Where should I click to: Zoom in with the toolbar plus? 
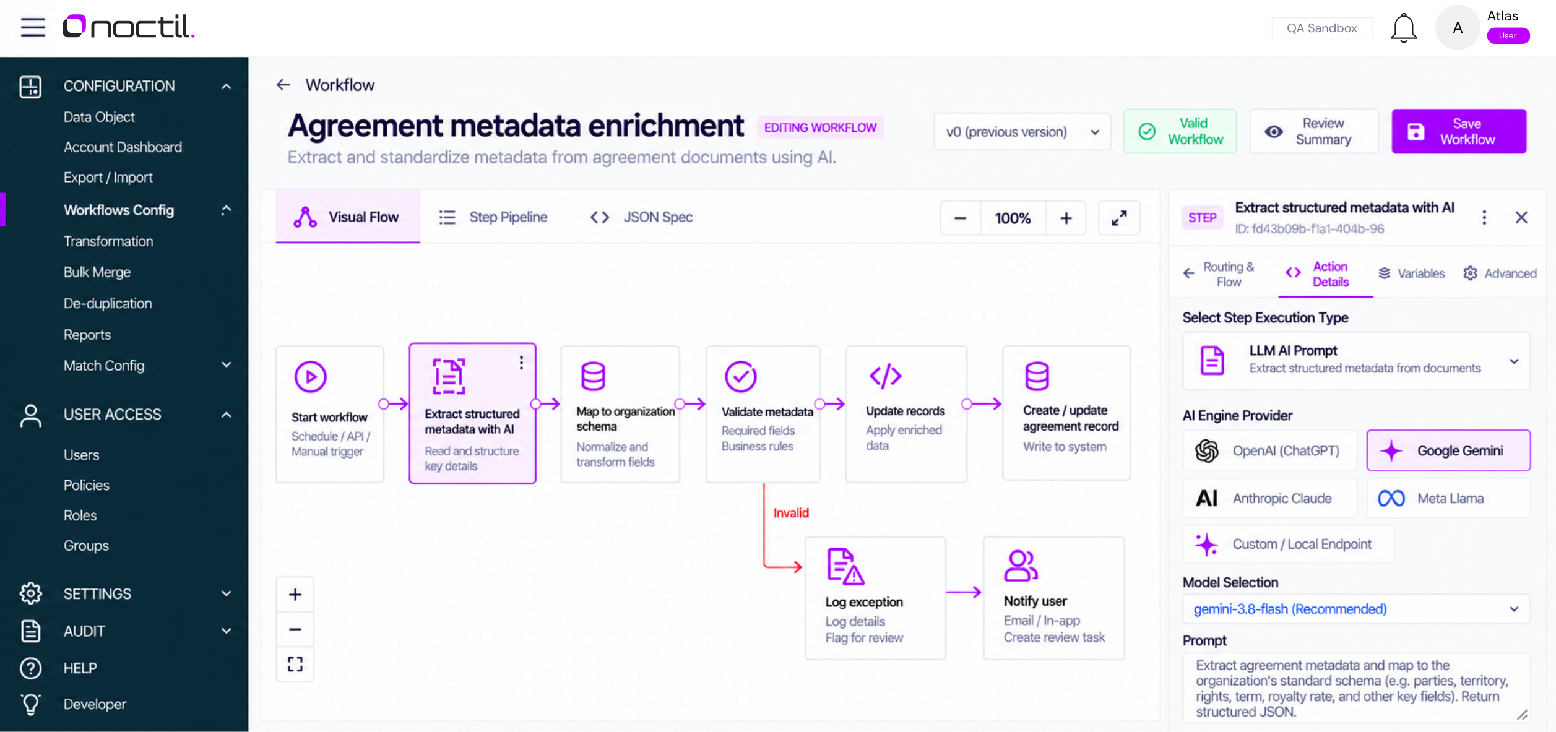tap(1066, 218)
